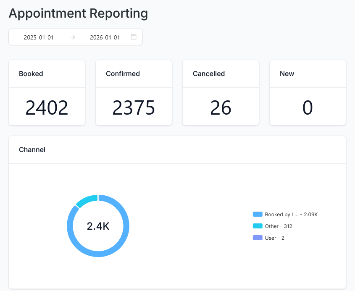Select the 'User - 2' legend label
The image size is (355, 291).
coord(274,238)
